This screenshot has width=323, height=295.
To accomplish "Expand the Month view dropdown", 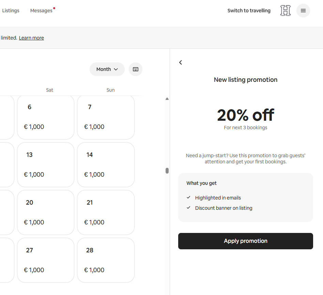I will (107, 69).
